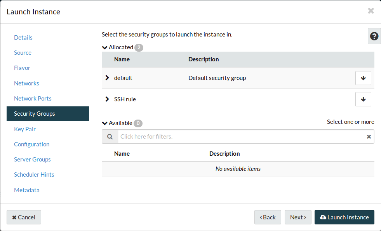Image resolution: width=381 pixels, height=231 pixels.
Task: Expand the SSH rule row details
Action: pos(108,99)
